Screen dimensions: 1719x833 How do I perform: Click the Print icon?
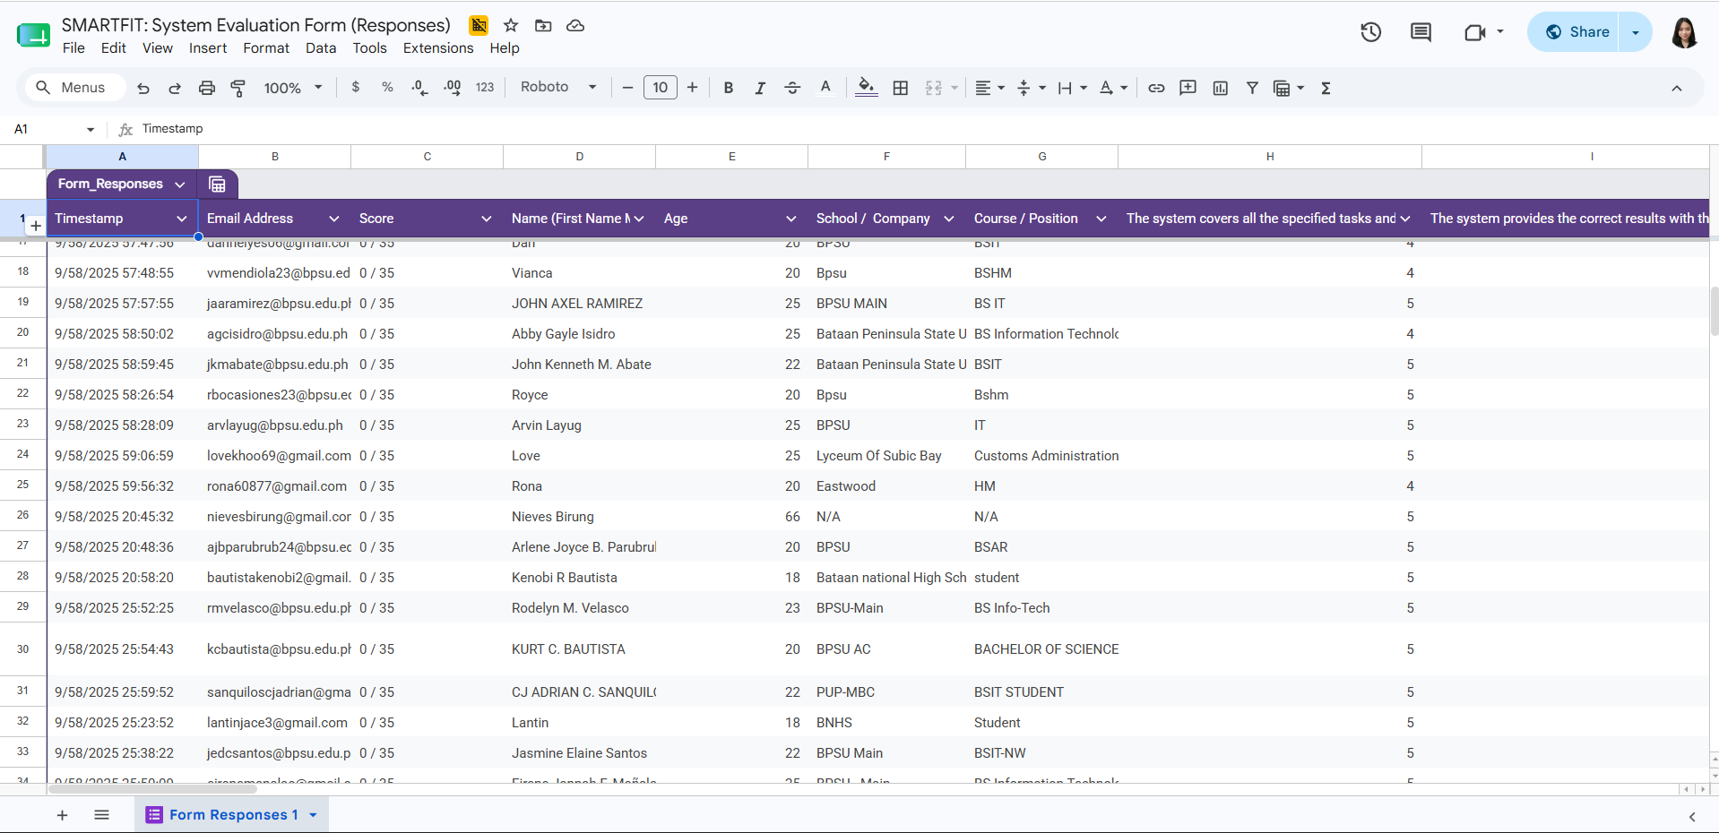coord(207,88)
